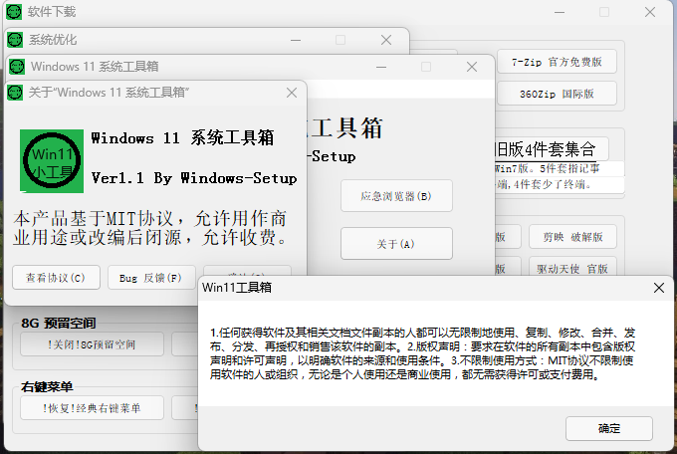Image resolution: width=677 pixels, height=454 pixels.
Task: Click the Win7版。5件套指记事 description text
Action: 547,168
